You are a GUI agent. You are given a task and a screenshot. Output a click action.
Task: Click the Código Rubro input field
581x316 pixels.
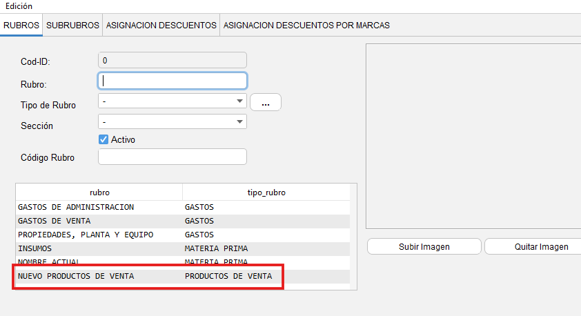point(173,157)
